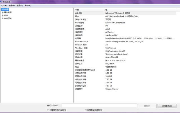Screen dimensions: 180x113
Task: Click the System Information title bar icon
Action: (x=1, y=1)
